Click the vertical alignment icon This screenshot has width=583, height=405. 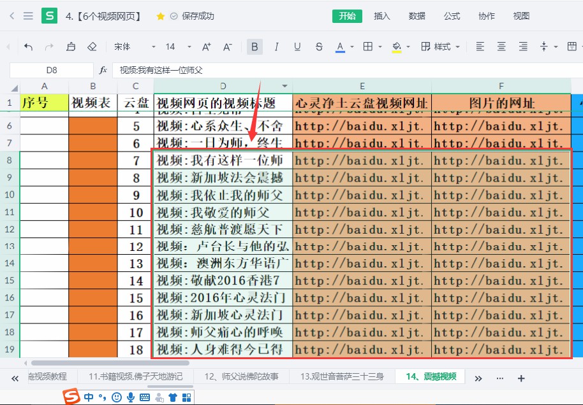tap(544, 46)
